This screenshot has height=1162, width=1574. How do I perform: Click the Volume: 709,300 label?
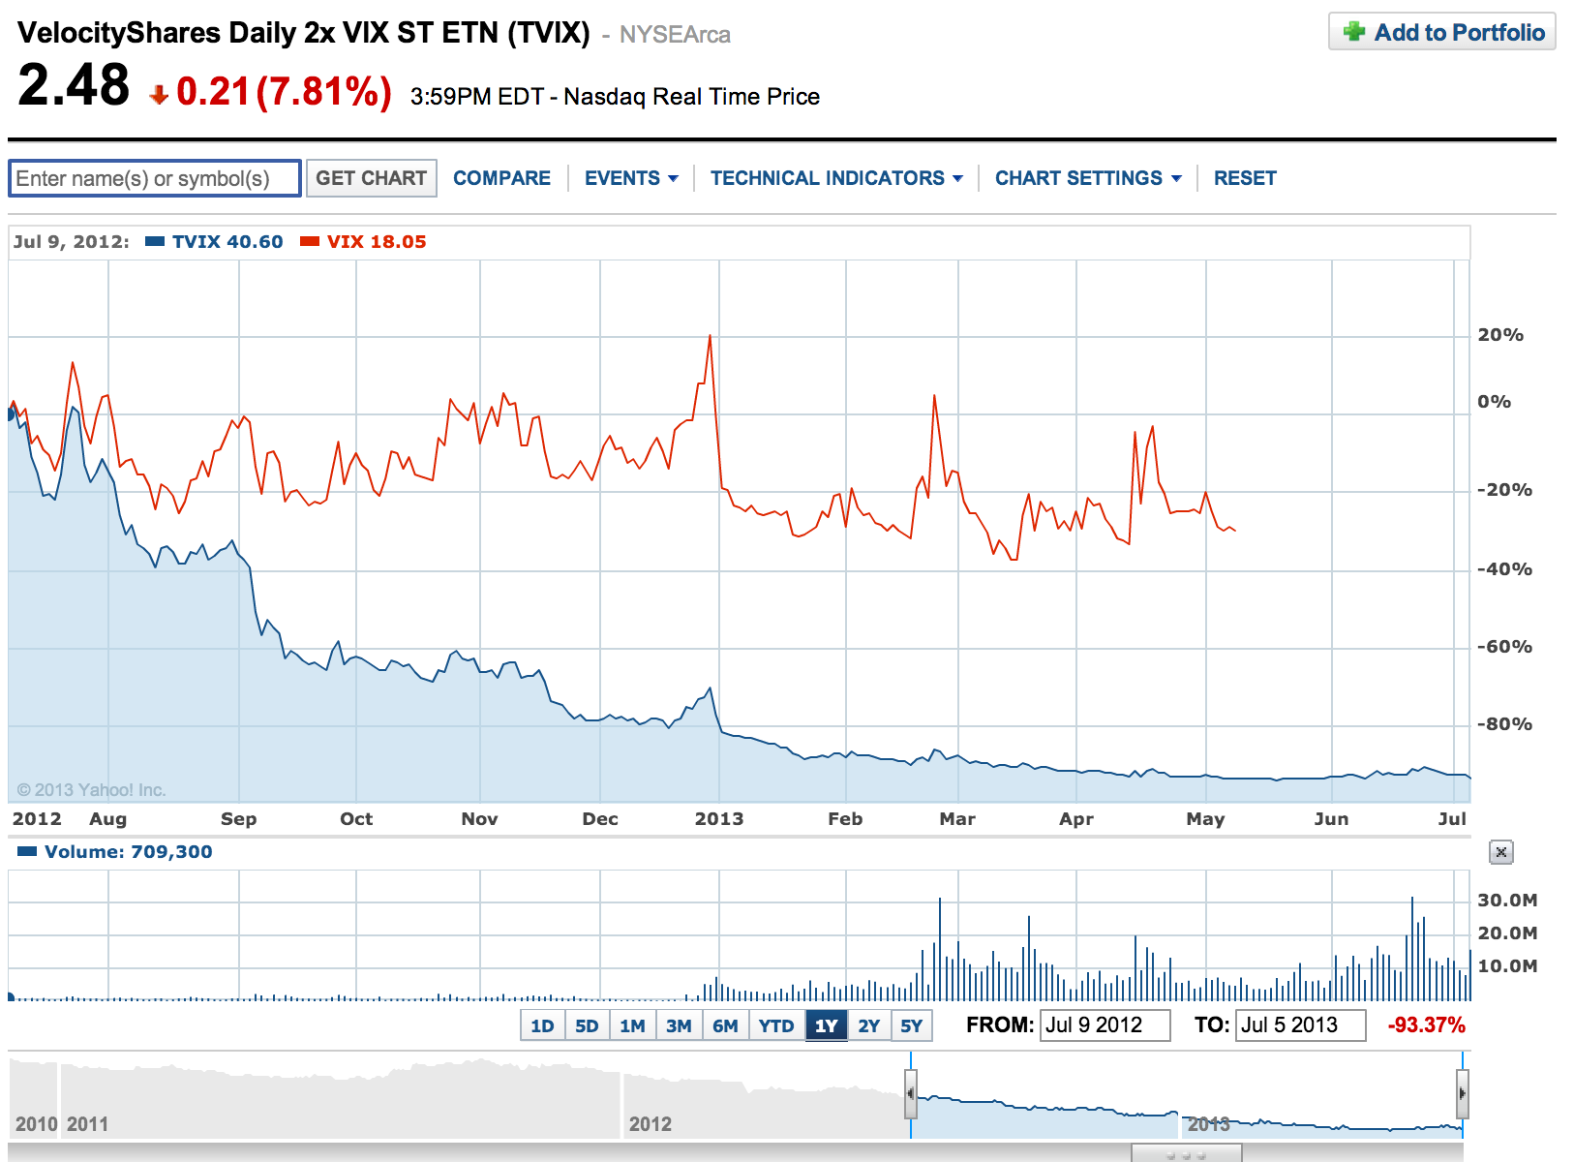coord(128,852)
